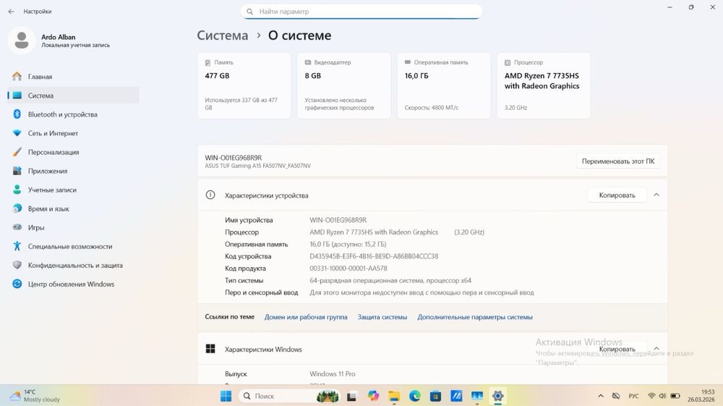Viewport: 723px width, 406px height.
Task: Copy Характеристики Windows with Копировать
Action: [617, 349]
